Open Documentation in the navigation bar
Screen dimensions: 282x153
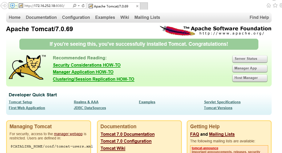pyautogui.click(x=41, y=18)
